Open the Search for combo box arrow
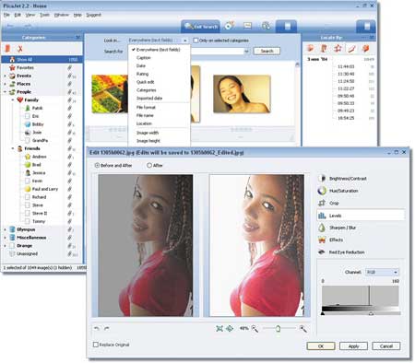Screen dimensions: 415x363 click(246, 52)
